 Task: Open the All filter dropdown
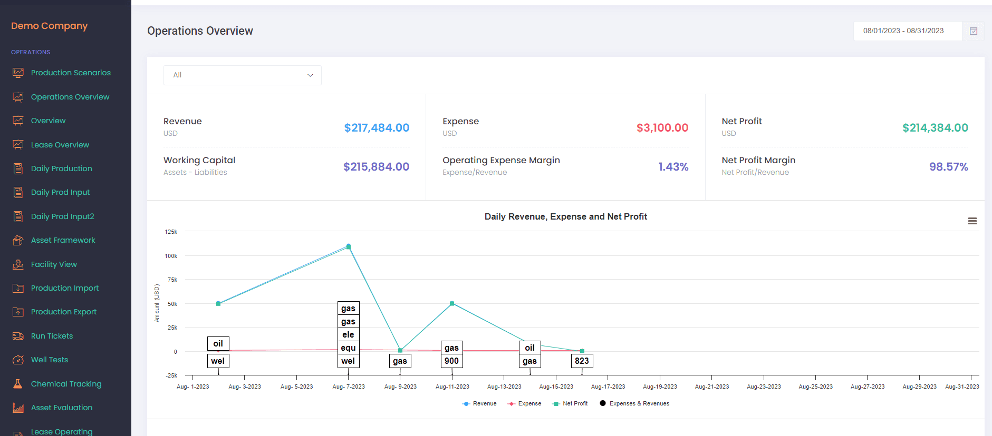click(242, 75)
